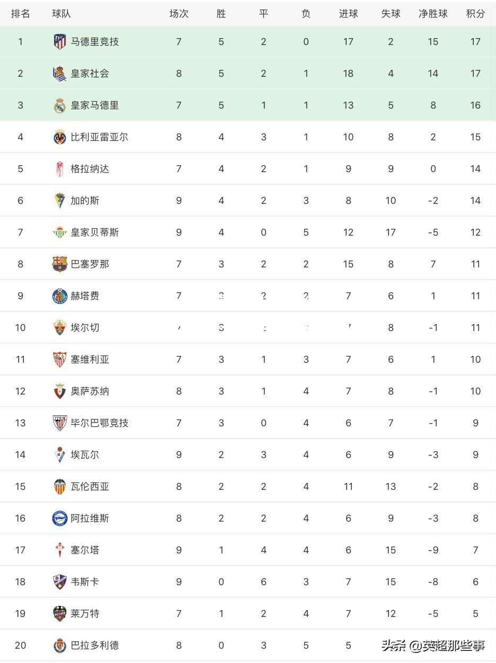Screen dimensions: 496x663
Task: Click the Atlético Madrid (马德里竞技) crest icon
Action: (60, 41)
